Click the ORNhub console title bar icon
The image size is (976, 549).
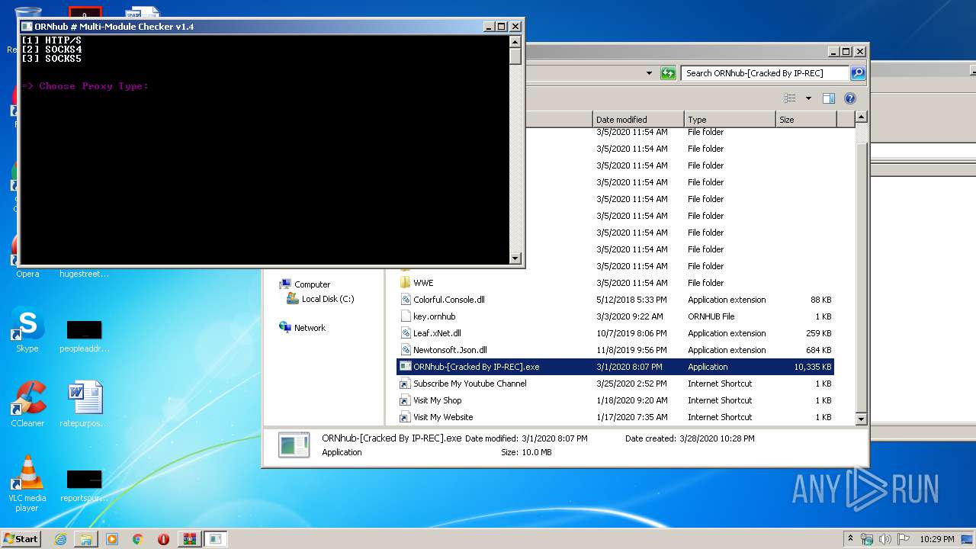click(27, 27)
